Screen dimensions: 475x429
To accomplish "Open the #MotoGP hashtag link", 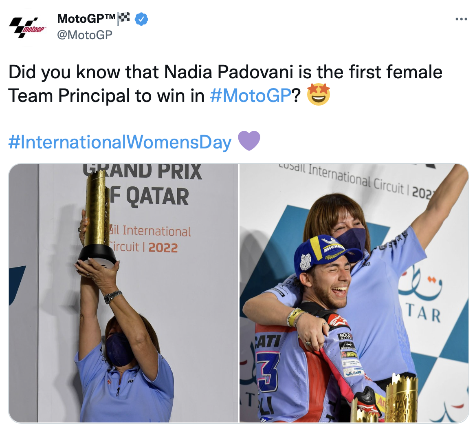I will [250, 95].
